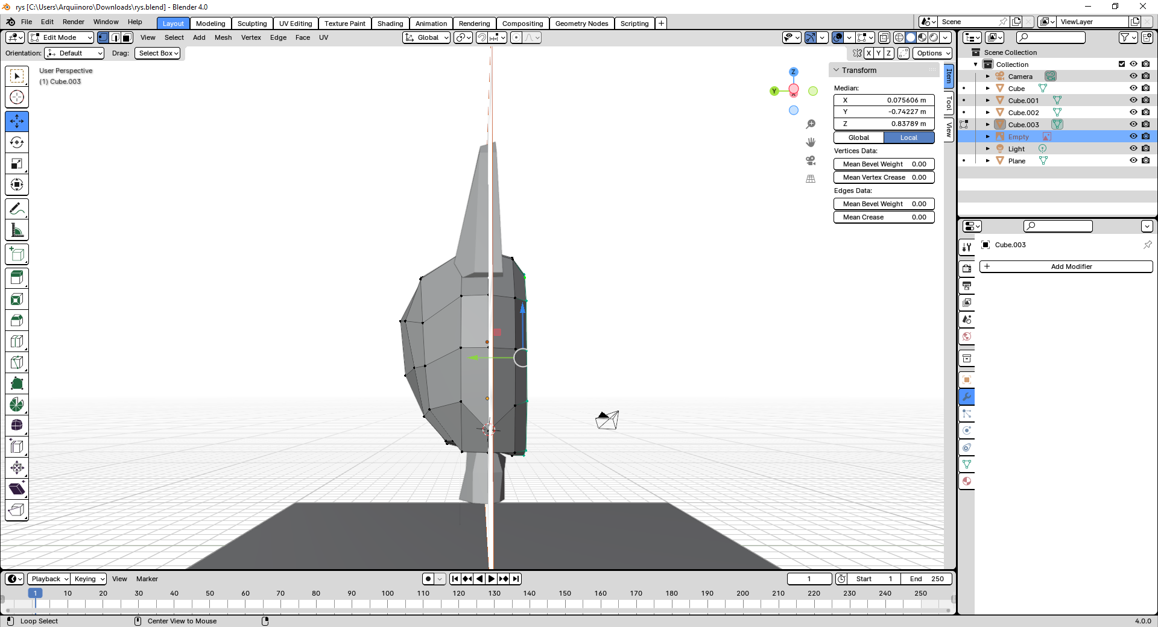The image size is (1158, 627).
Task: Open the Select Box drag dropdown
Action: click(x=158, y=53)
